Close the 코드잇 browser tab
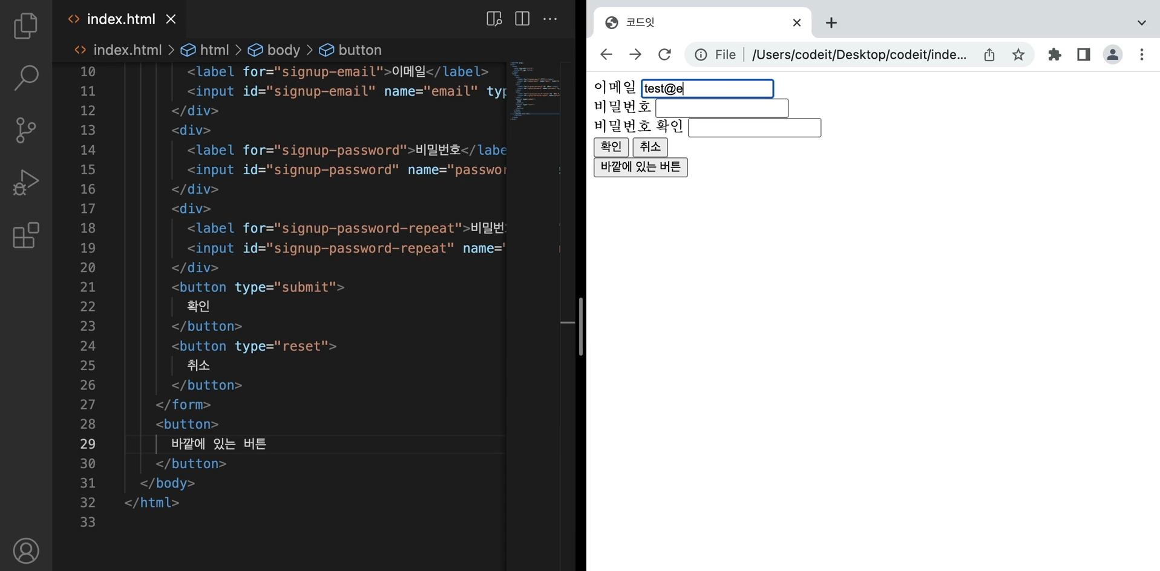The width and height of the screenshot is (1160, 571). coord(797,23)
